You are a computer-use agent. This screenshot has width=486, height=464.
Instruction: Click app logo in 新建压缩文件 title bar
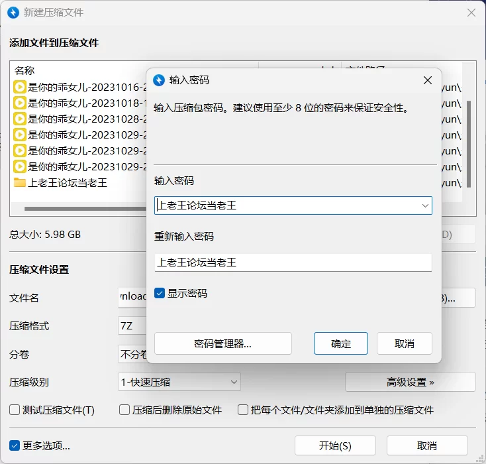(13, 13)
